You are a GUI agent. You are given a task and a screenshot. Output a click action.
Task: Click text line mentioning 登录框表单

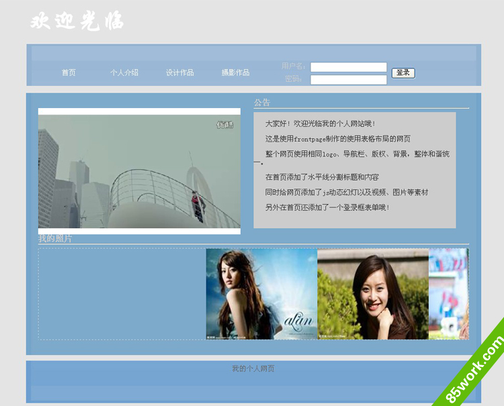(x=327, y=207)
